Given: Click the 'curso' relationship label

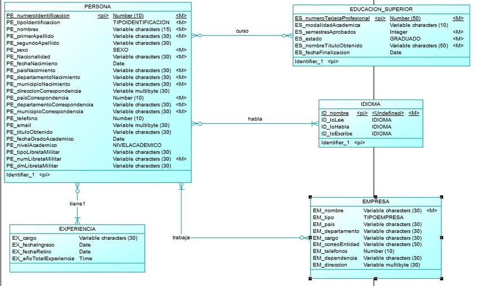Looking at the screenshot, I should click(x=242, y=30).
